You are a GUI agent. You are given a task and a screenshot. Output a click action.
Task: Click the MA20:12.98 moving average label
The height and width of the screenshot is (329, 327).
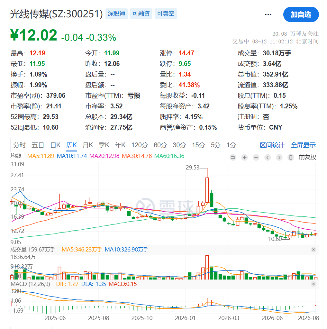(x=104, y=156)
